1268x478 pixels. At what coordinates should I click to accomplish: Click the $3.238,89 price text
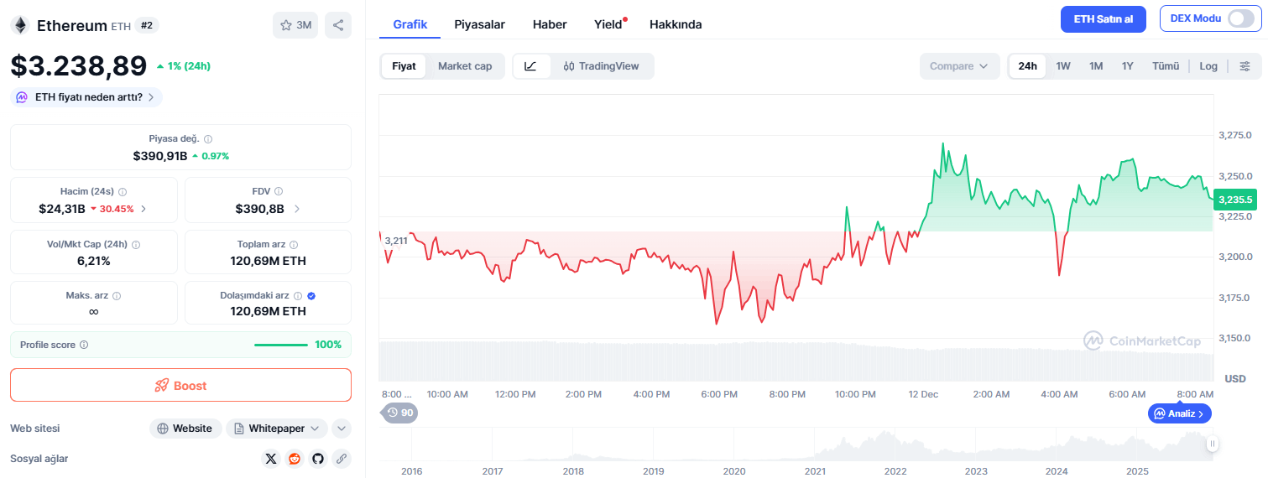(x=79, y=65)
